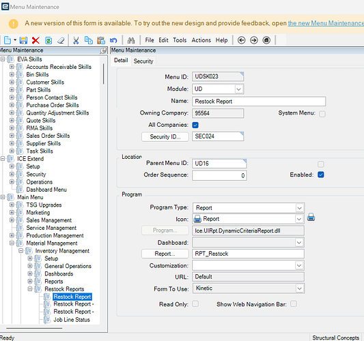Click the Paste clipboard icon
Image resolution: width=364 pixels, height=341 pixels.
[101, 40]
